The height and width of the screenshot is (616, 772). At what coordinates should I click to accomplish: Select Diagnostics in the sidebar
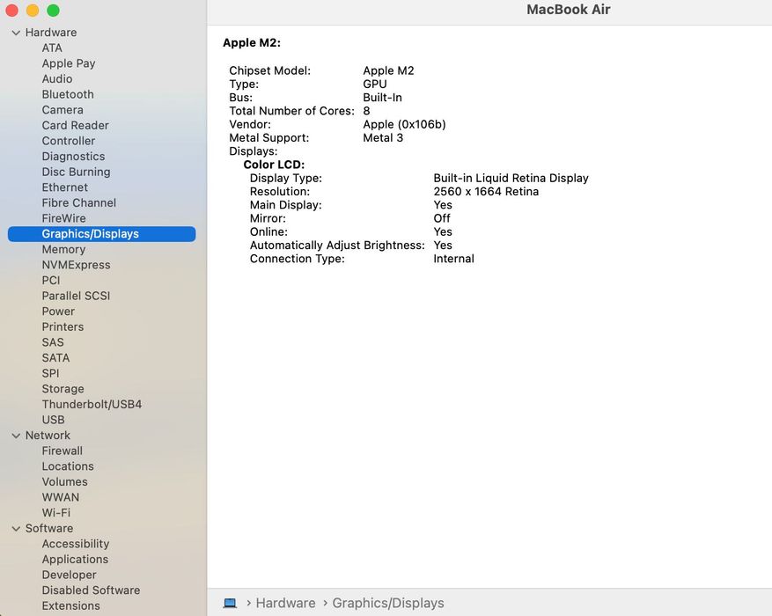[73, 157]
